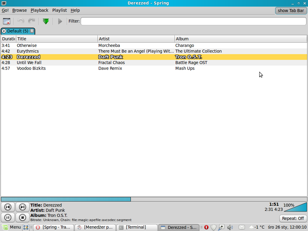Screen dimensions: 308x231
Task: Click the Derezzed - S... taskbar entry
Action: coord(179,227)
